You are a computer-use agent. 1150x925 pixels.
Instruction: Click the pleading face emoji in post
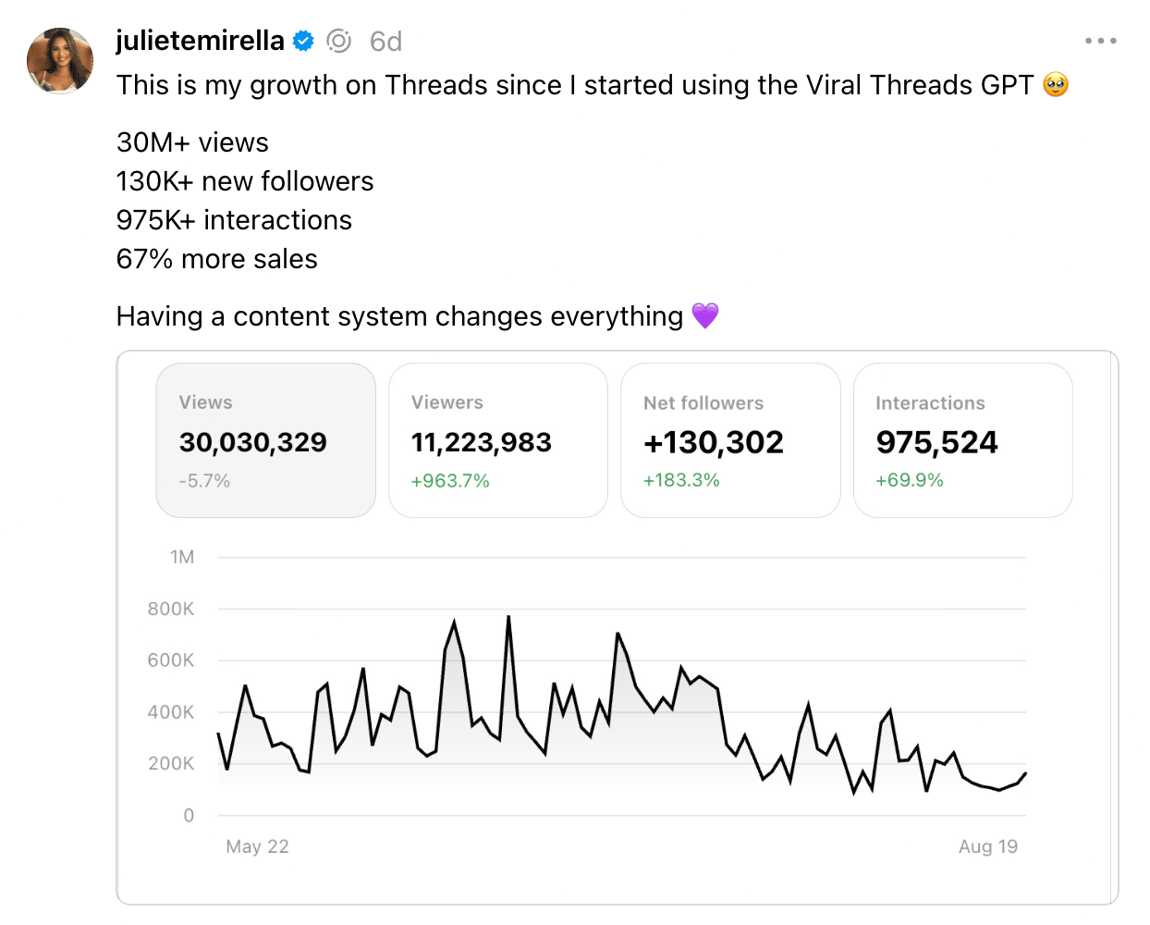coord(1056,85)
